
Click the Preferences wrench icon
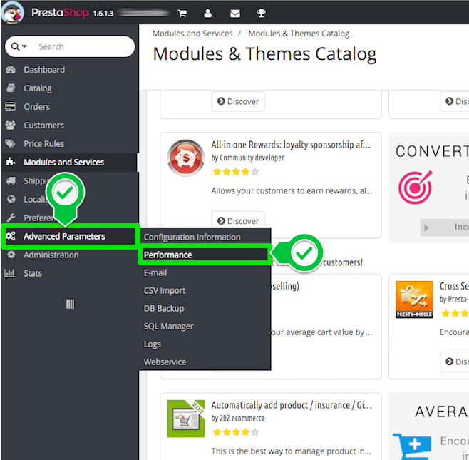pos(11,218)
